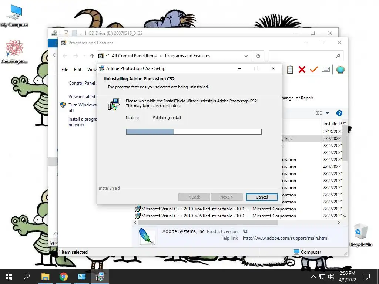Expand the address bar history dropdown
379x284 pixels.
246,56
